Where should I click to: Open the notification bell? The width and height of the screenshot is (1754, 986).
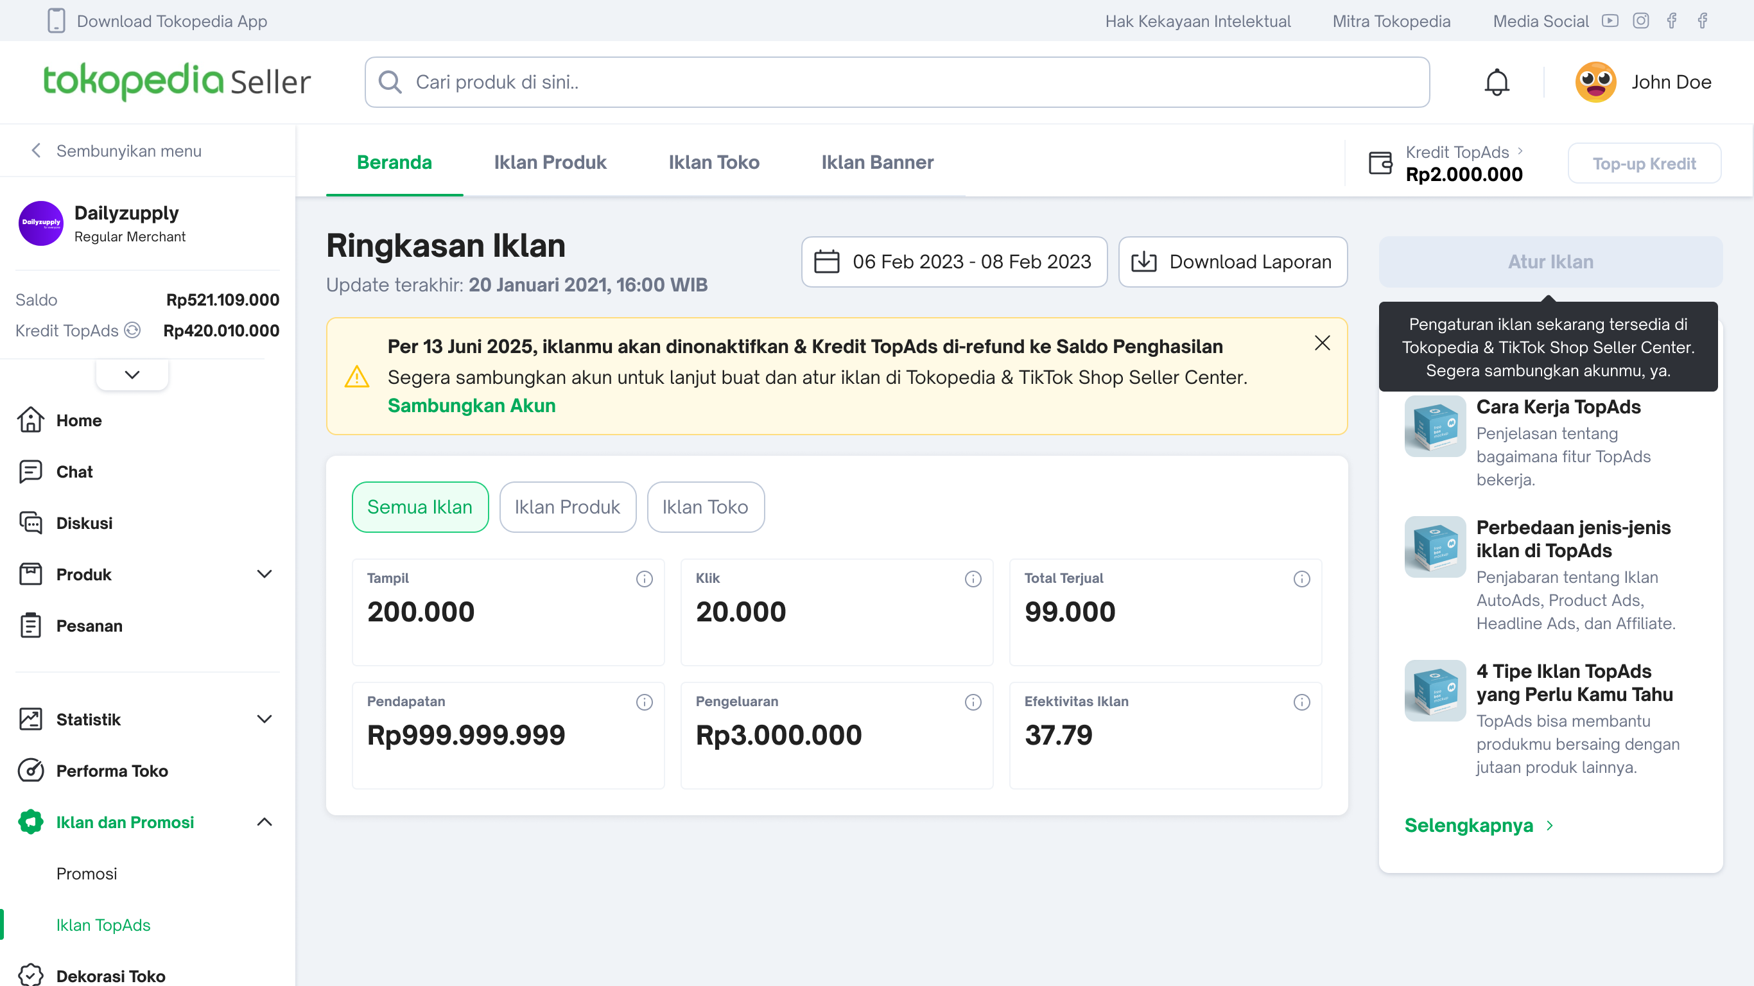1496,82
